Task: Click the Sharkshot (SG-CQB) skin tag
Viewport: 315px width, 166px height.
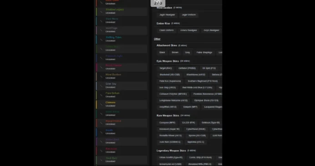Action: click(169, 75)
